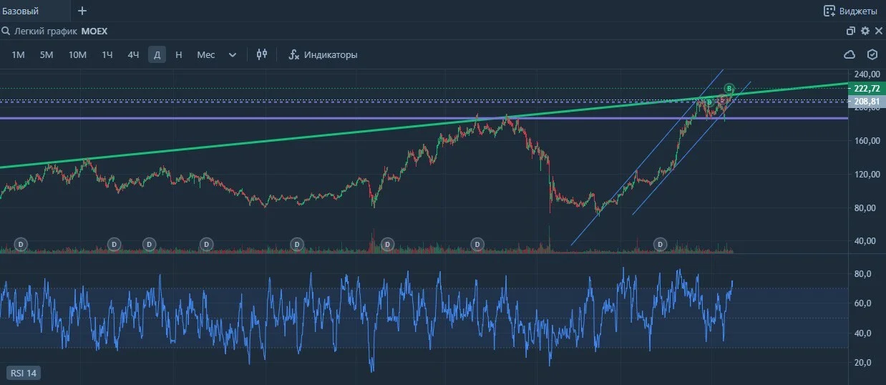
Task: Click the hexagon checkmark icon
Action: tap(872, 54)
